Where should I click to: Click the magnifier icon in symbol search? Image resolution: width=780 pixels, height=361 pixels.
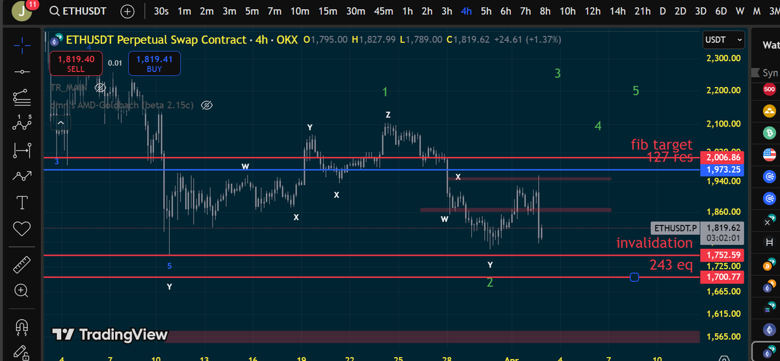tap(55, 11)
